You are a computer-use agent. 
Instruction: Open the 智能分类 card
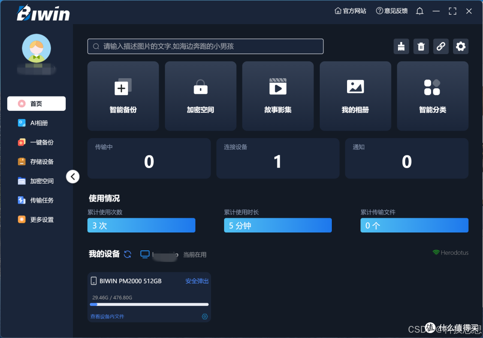point(433,96)
